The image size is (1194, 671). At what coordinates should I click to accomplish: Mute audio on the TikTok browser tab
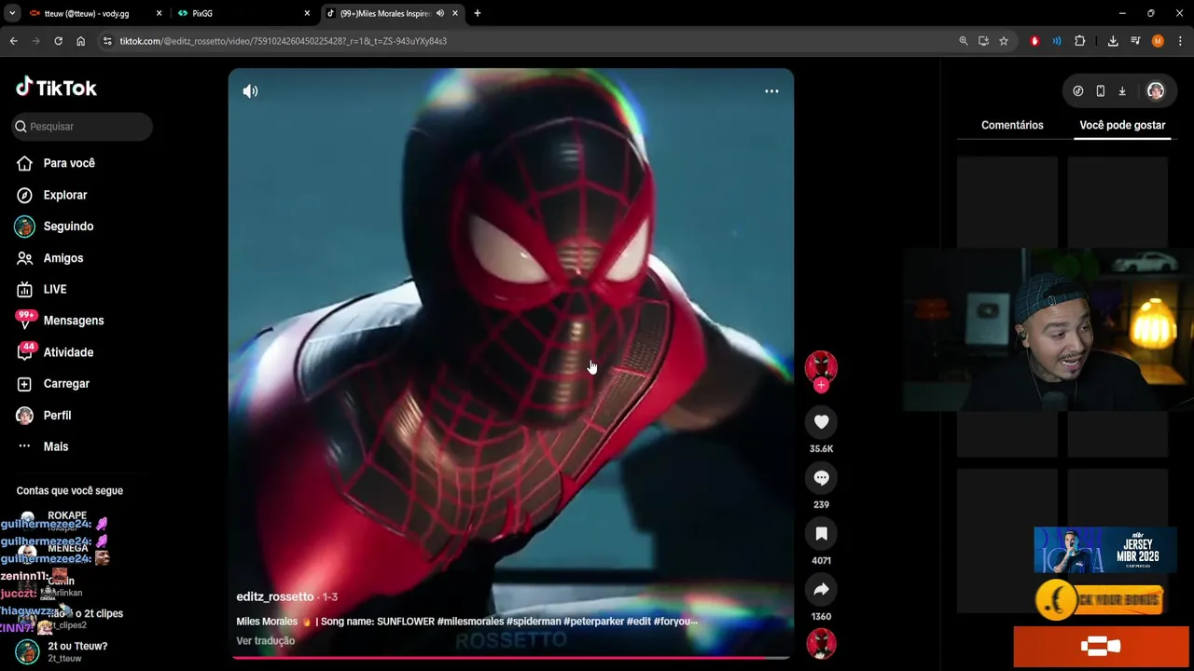(x=439, y=13)
